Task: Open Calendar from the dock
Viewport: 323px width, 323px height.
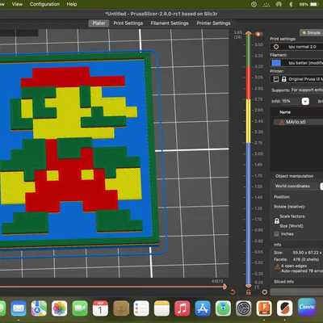Action: (x=100, y=308)
